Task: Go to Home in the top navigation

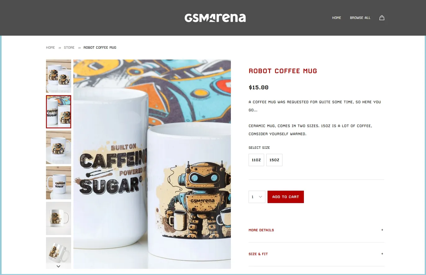Action: pyautogui.click(x=337, y=18)
